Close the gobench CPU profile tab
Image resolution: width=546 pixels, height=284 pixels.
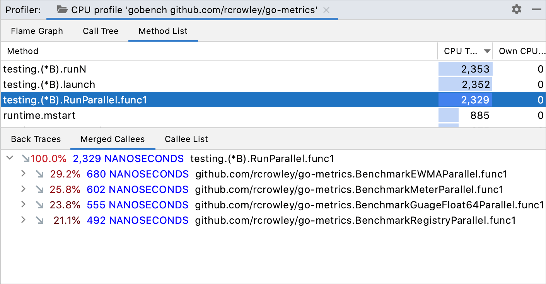pos(326,10)
